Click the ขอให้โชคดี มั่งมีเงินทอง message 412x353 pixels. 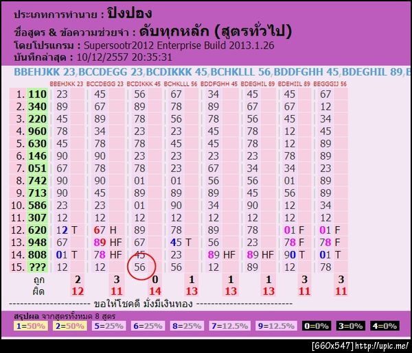pos(144,304)
